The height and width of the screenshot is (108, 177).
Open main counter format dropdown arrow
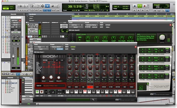(x=83, y=6)
